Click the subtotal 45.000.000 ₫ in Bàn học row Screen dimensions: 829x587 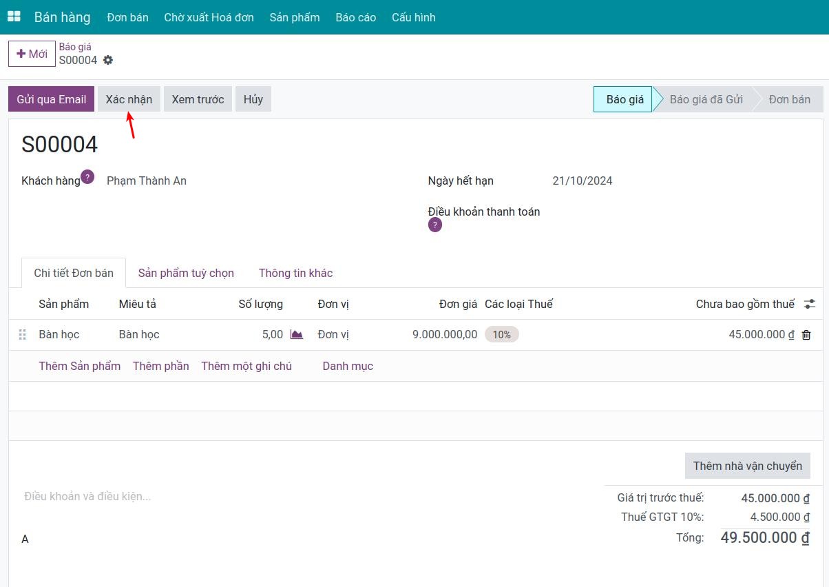pos(762,335)
